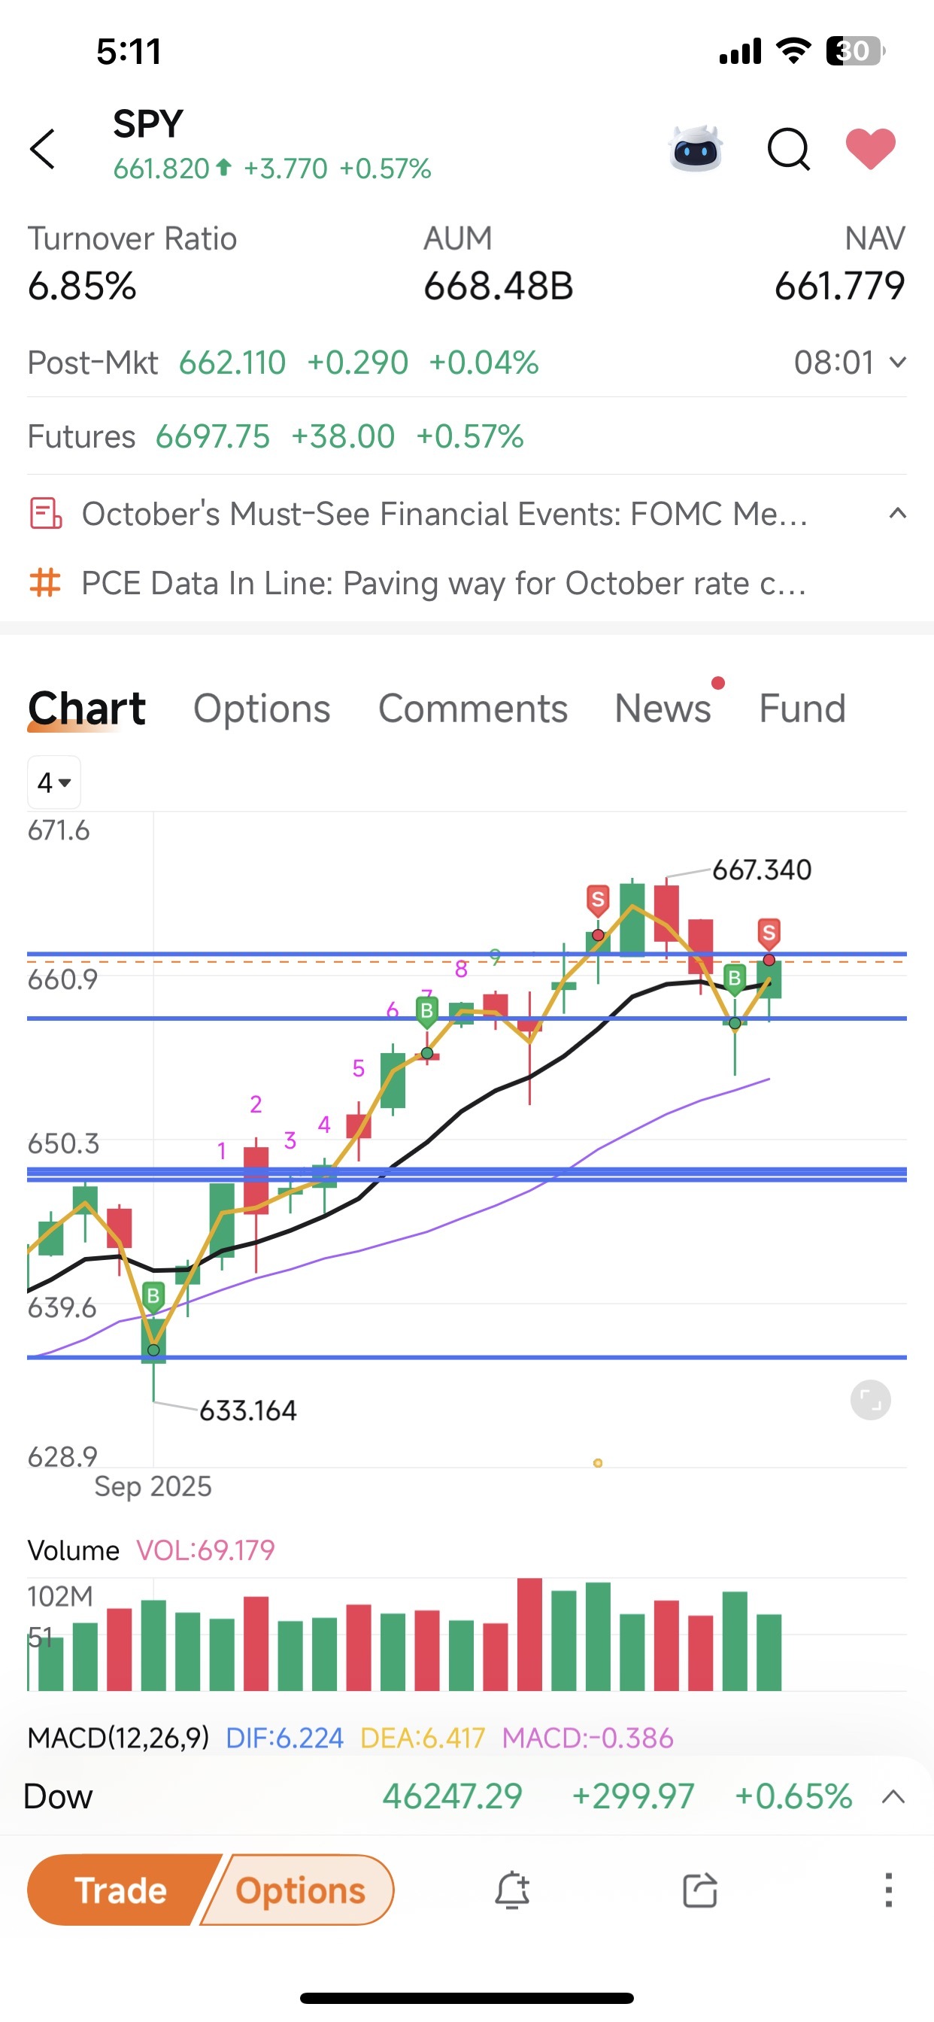
Task: Tap the orange Trade button
Action: [x=121, y=1890]
